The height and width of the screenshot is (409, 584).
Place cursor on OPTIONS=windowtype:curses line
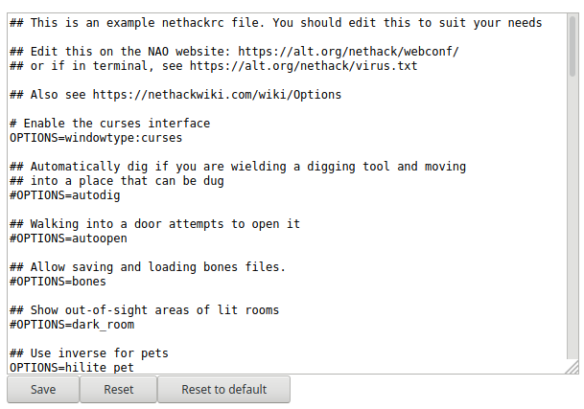point(96,138)
